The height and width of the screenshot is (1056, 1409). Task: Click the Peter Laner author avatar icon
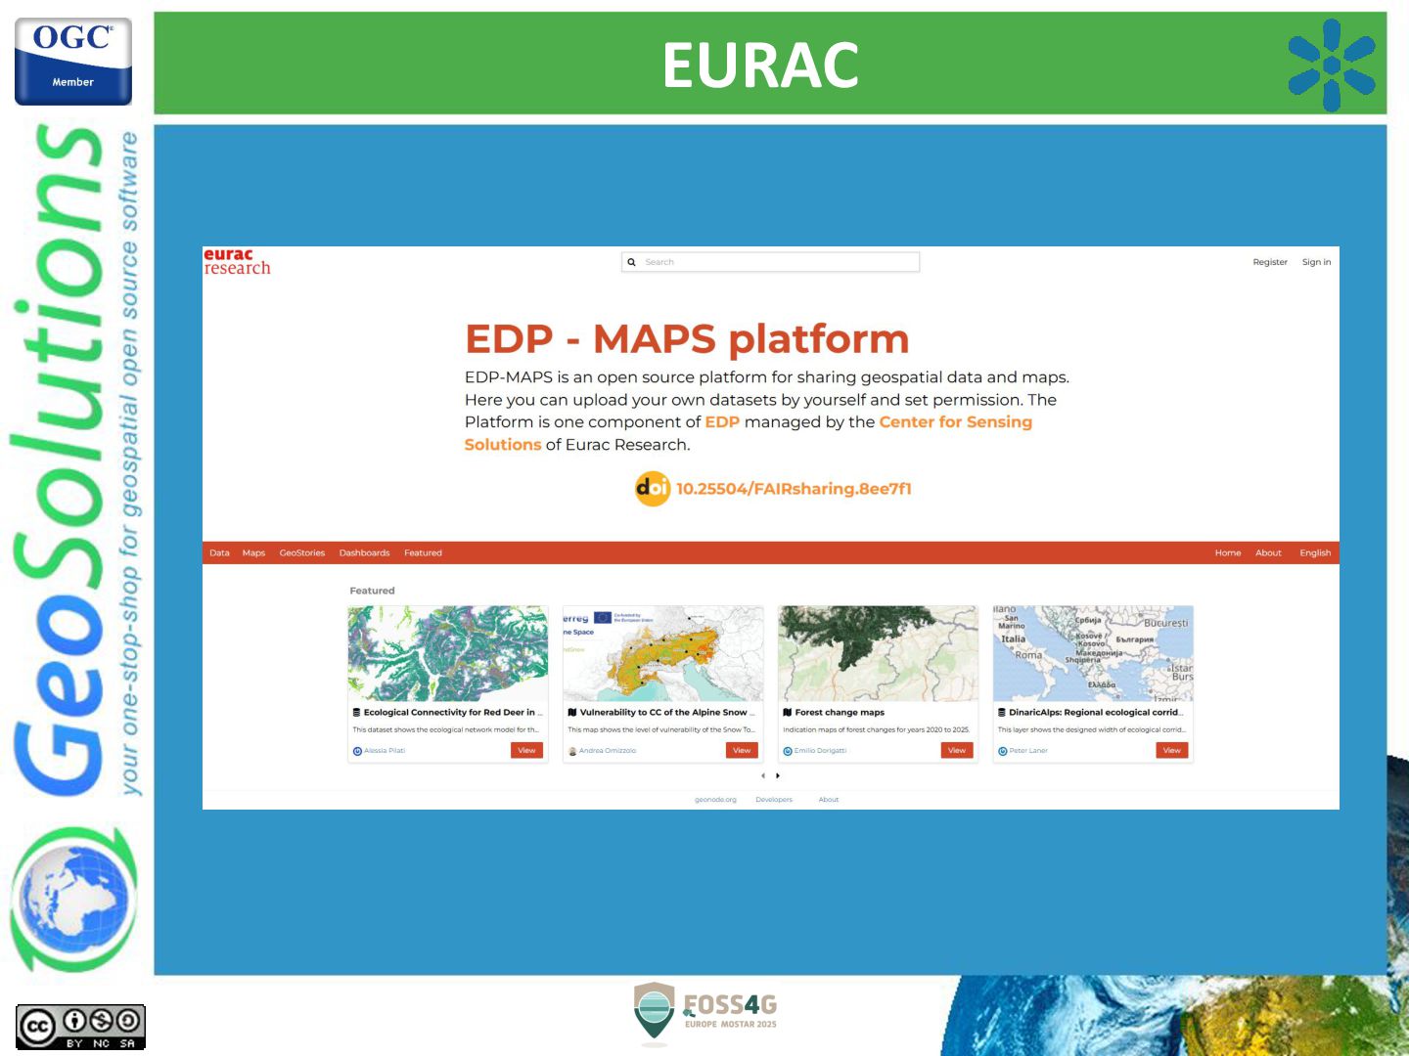pos(1003,751)
